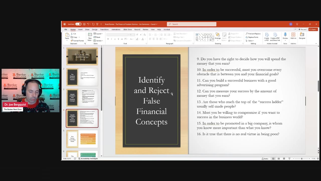This screenshot has width=321, height=181.
Task: Click the Cut command
Action: coord(73,34)
